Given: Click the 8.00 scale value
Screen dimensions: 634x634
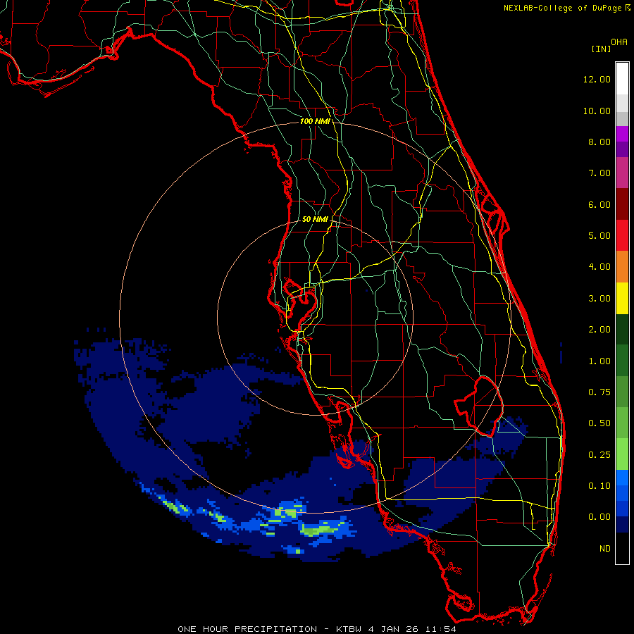Looking at the screenshot, I should [x=599, y=142].
